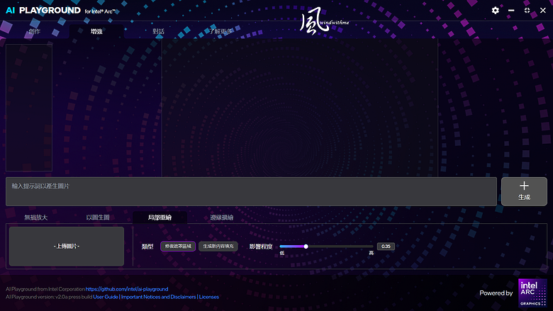Viewport: 553px width, 311px height.
Task: Switch to the 創作 tab
Action: [x=35, y=31]
